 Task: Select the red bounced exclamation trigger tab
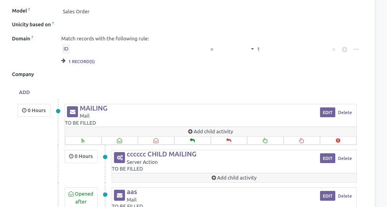point(338,141)
